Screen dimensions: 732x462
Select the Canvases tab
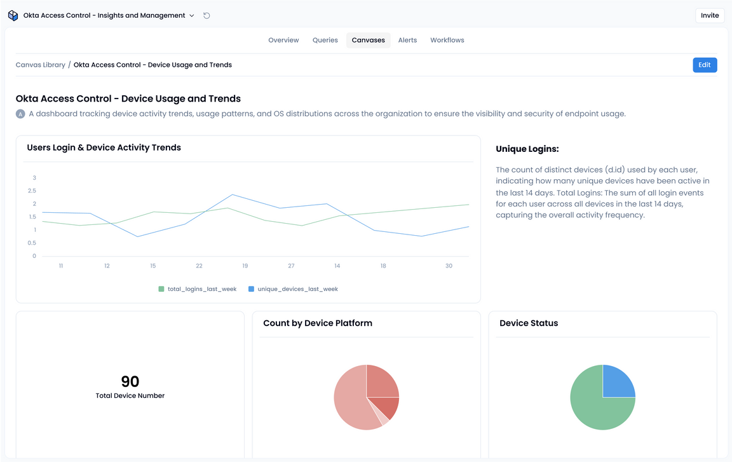click(369, 40)
